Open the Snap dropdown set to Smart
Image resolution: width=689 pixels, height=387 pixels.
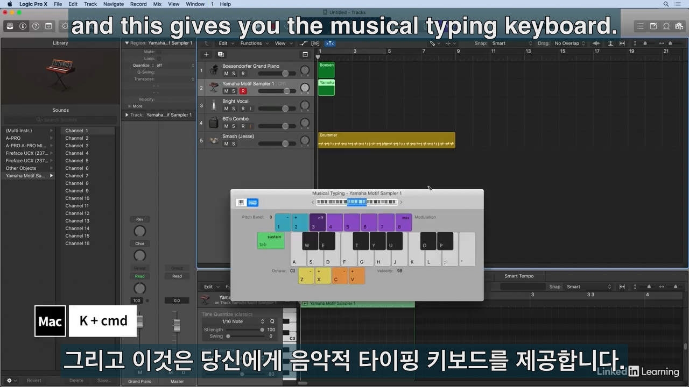pyautogui.click(x=512, y=43)
